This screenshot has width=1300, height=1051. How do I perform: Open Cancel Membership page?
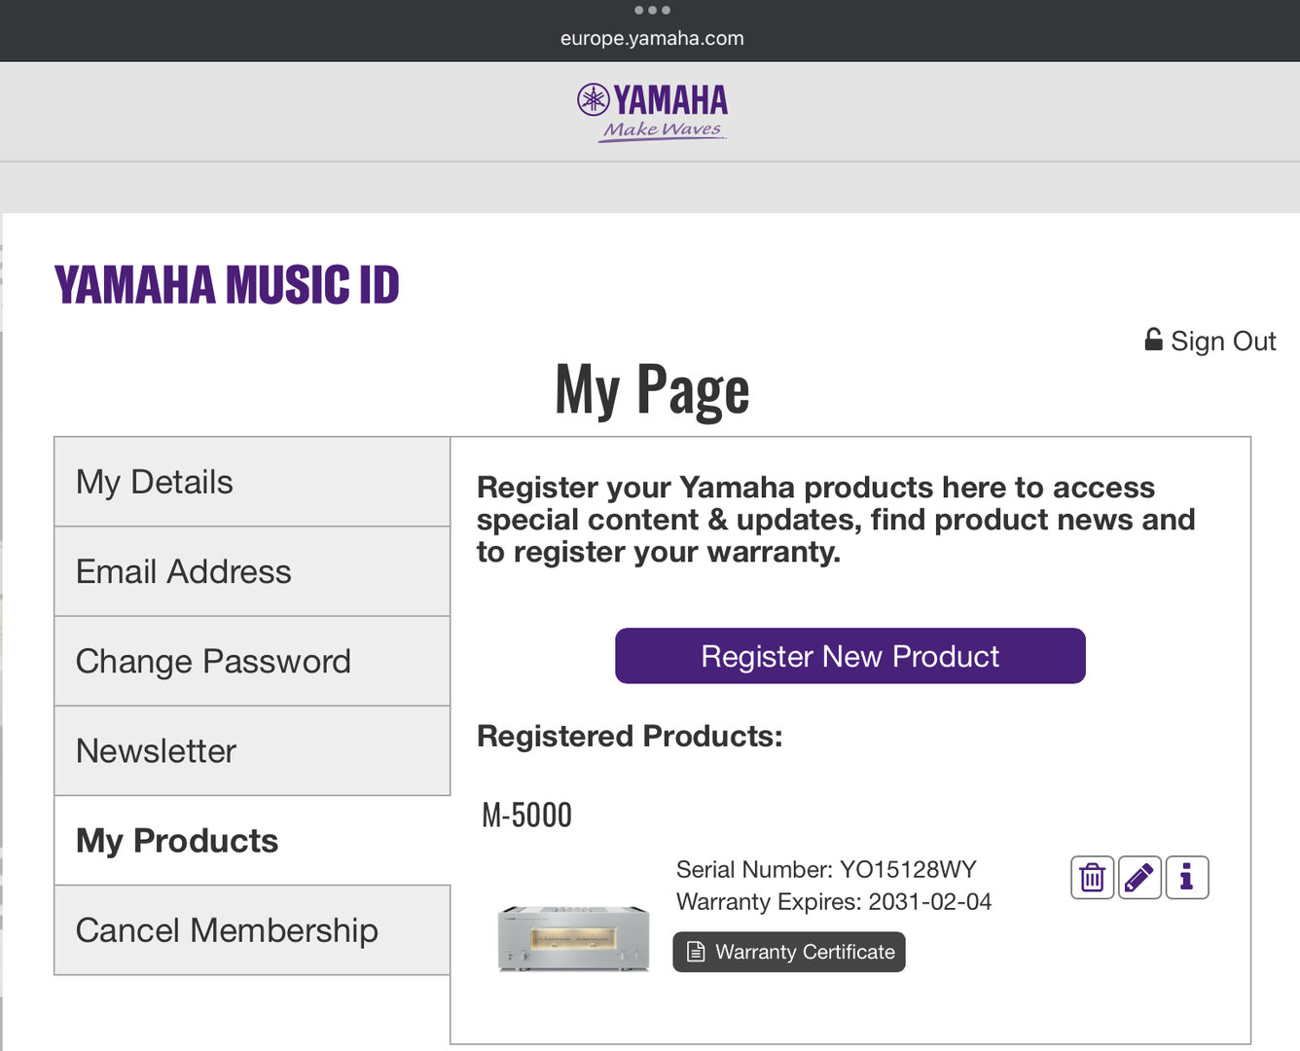(252, 930)
